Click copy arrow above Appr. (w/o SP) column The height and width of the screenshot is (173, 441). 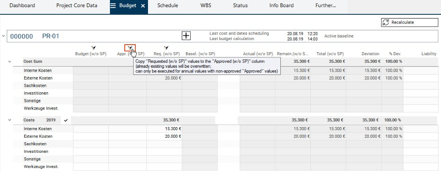point(130,48)
